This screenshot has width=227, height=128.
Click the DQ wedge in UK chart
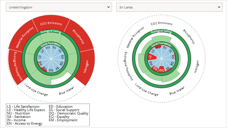coord(51,70)
